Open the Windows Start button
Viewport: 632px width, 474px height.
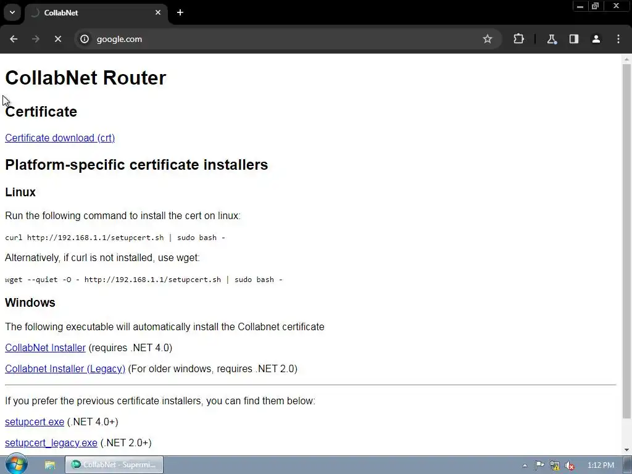[x=16, y=465]
